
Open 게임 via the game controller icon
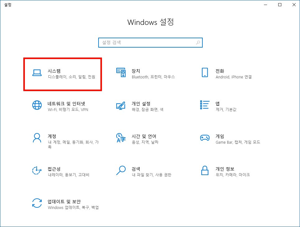[x=205, y=138]
